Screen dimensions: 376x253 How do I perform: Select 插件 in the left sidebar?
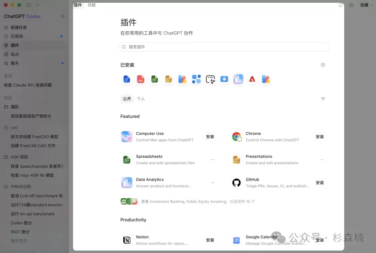[34, 45]
